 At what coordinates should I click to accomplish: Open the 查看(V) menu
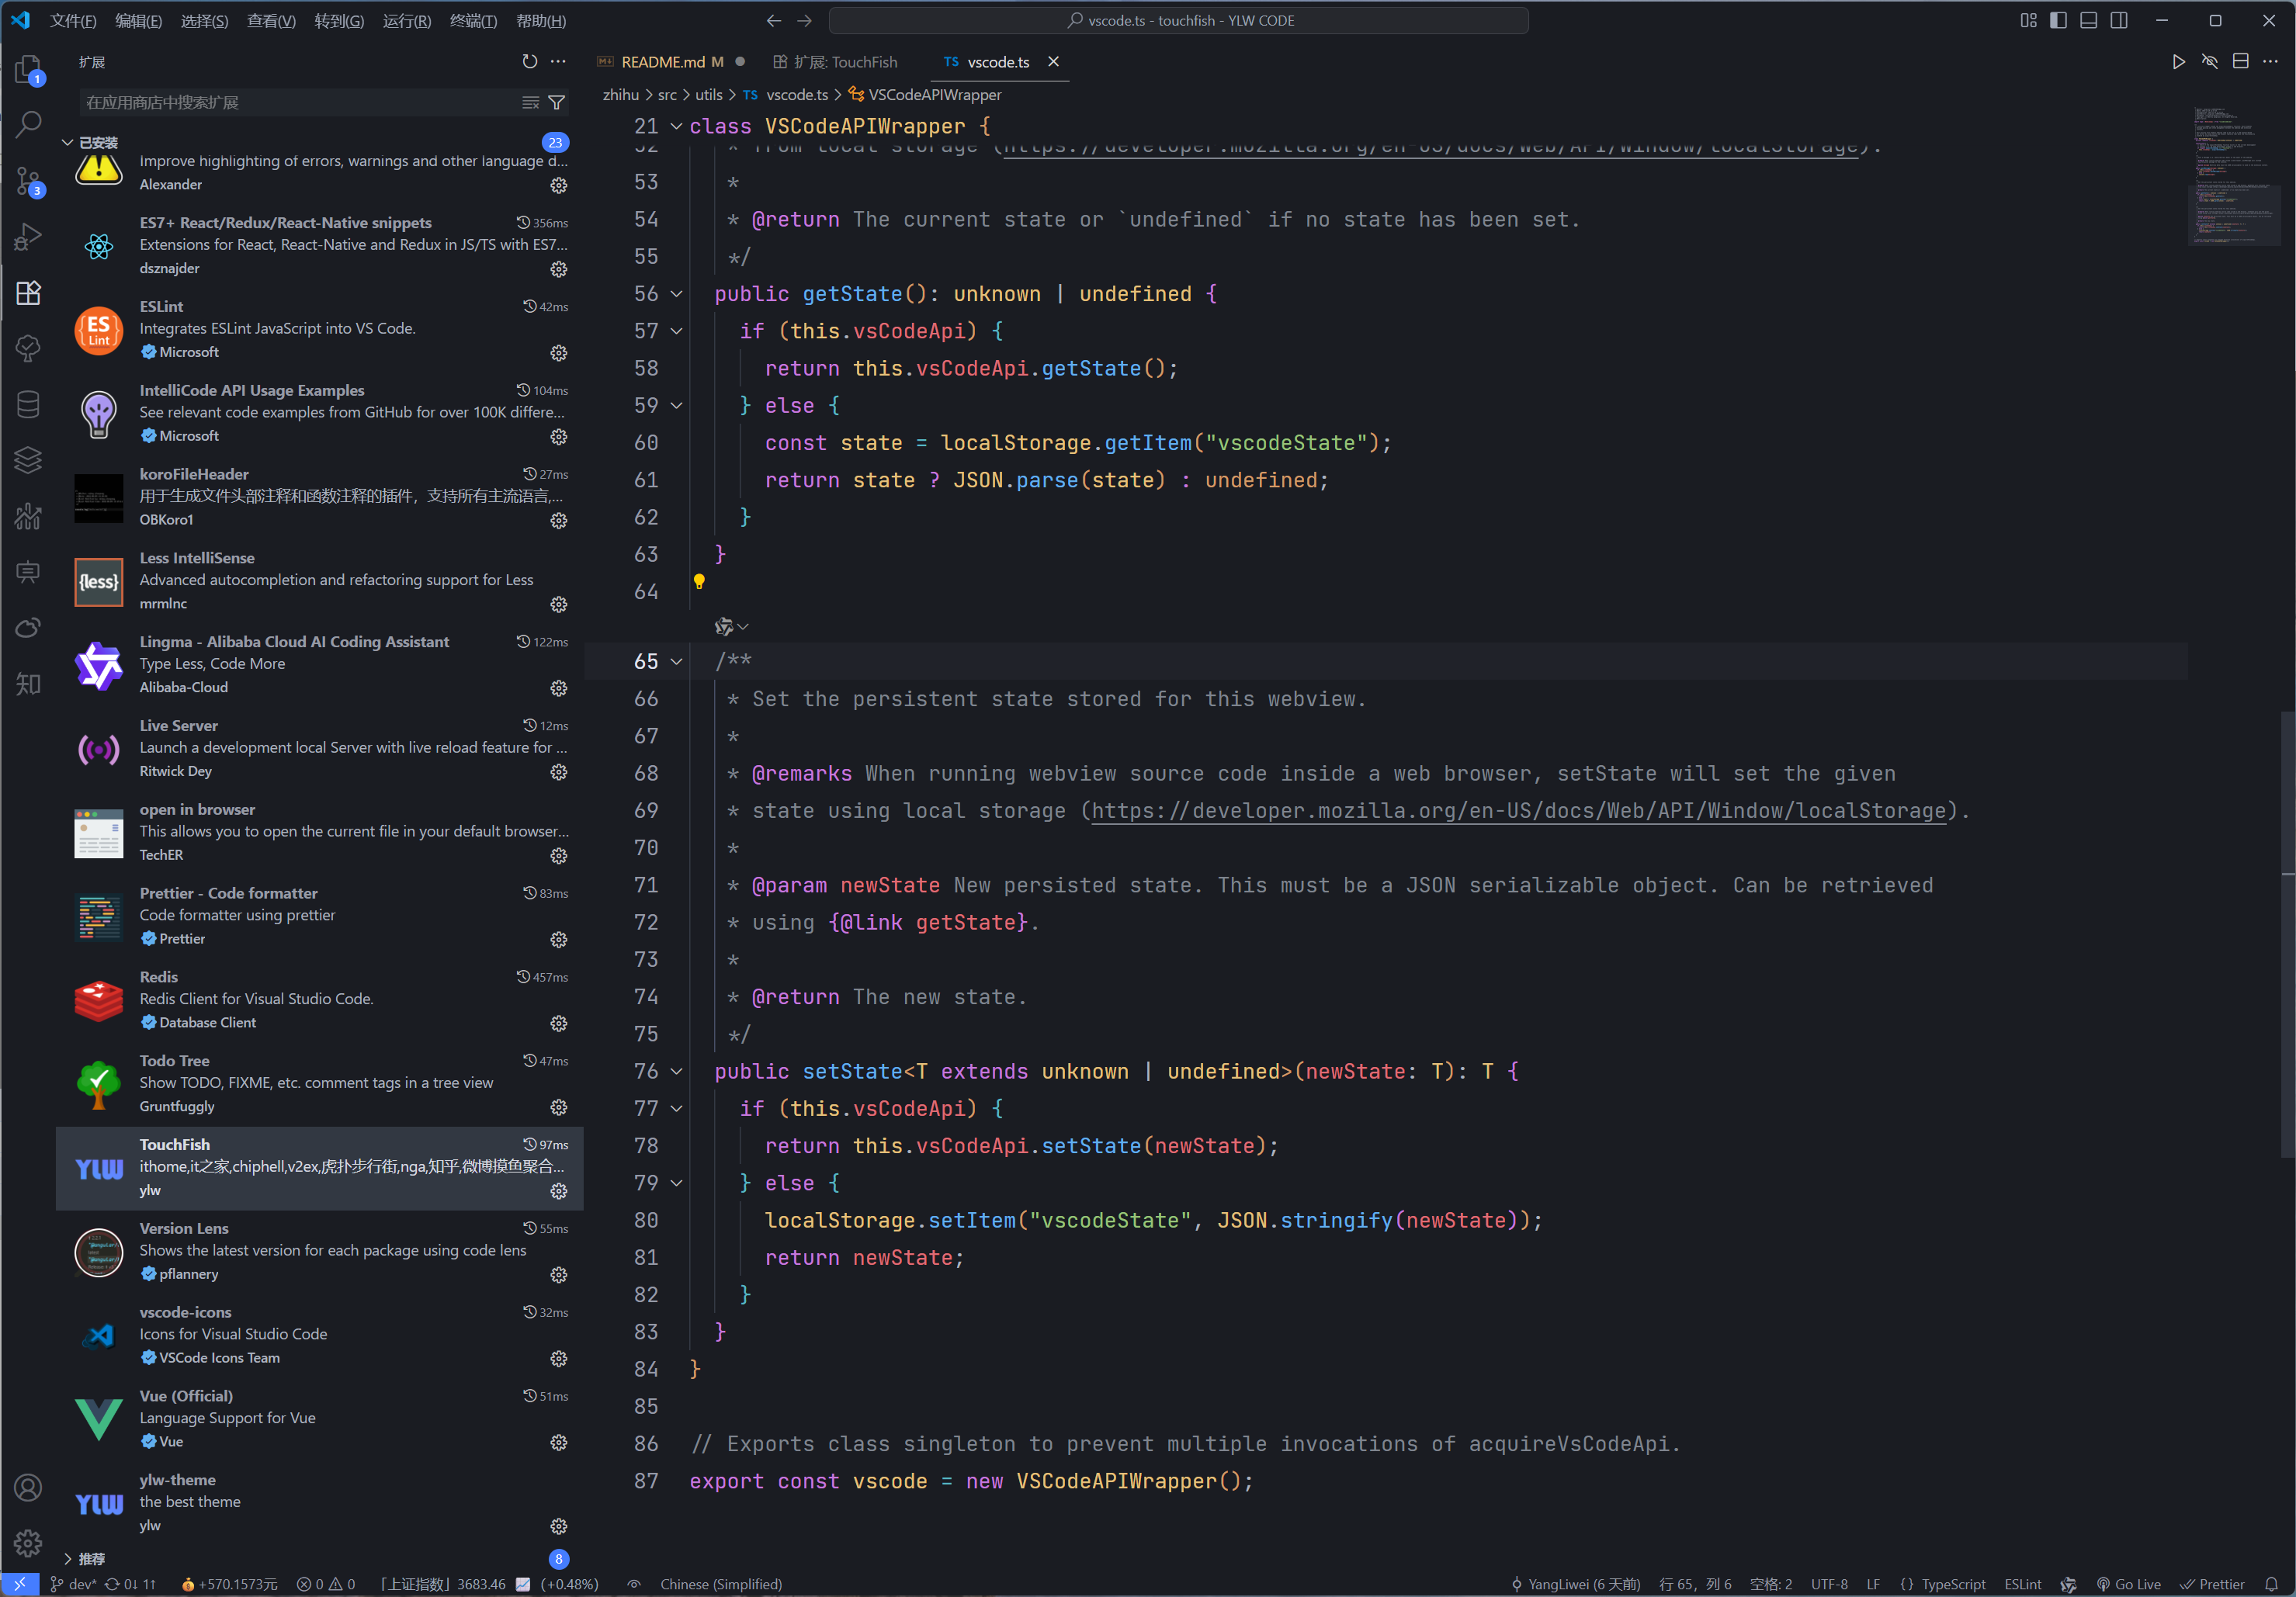tap(271, 20)
